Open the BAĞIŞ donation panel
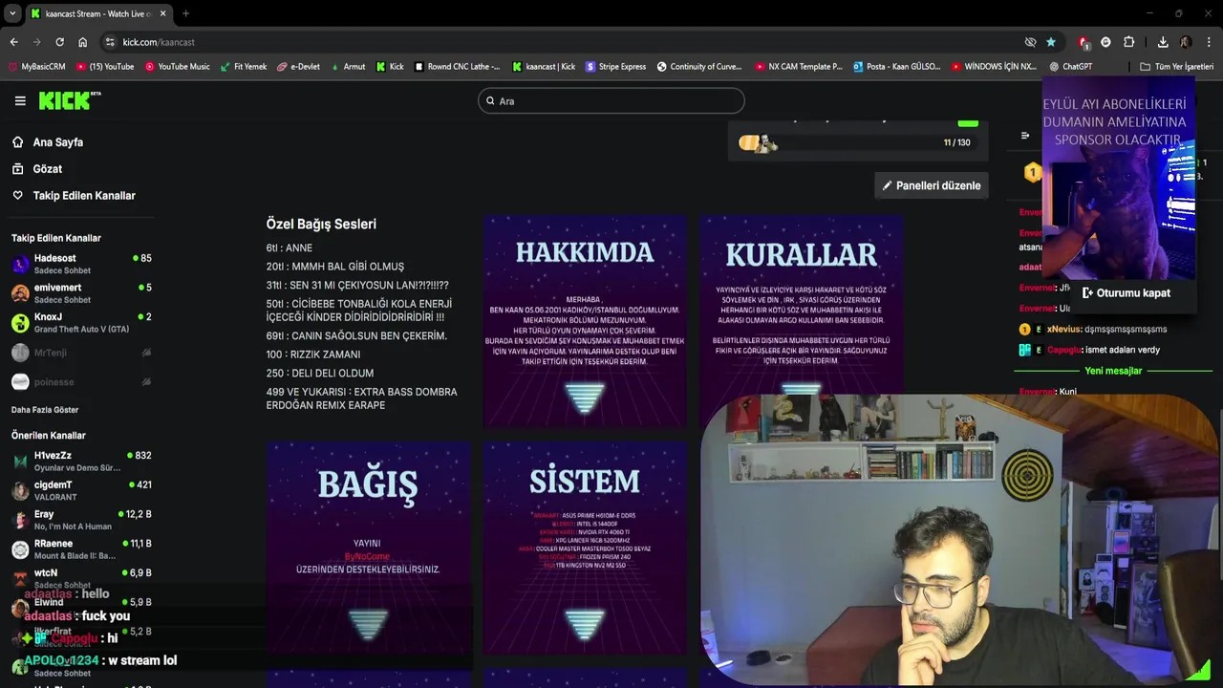Viewport: 1223px width, 688px height. (x=369, y=547)
